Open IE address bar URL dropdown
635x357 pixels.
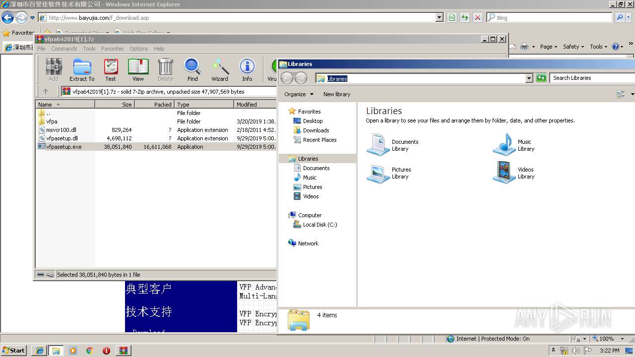(439, 17)
